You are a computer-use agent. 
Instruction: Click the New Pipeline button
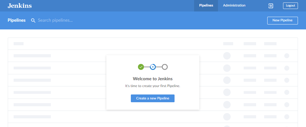click(282, 20)
